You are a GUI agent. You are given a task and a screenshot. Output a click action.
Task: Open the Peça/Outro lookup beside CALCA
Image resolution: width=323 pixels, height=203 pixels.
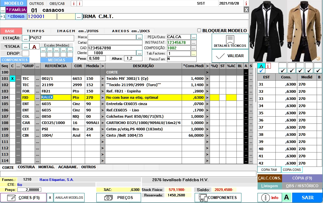coord(194,37)
